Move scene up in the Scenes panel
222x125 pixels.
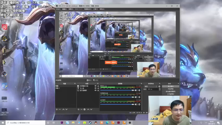click(x=64, y=109)
